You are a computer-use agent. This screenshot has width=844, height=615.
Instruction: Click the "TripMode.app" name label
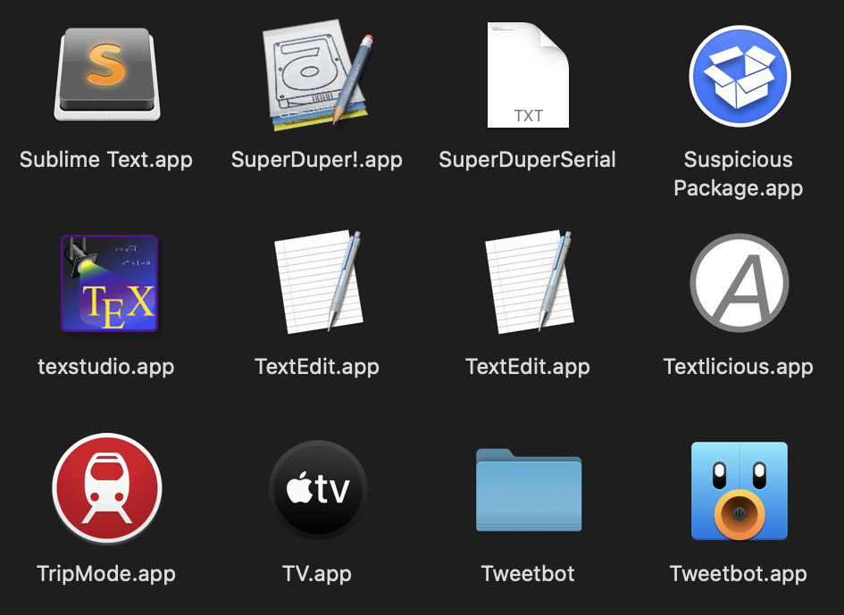pyautogui.click(x=106, y=573)
